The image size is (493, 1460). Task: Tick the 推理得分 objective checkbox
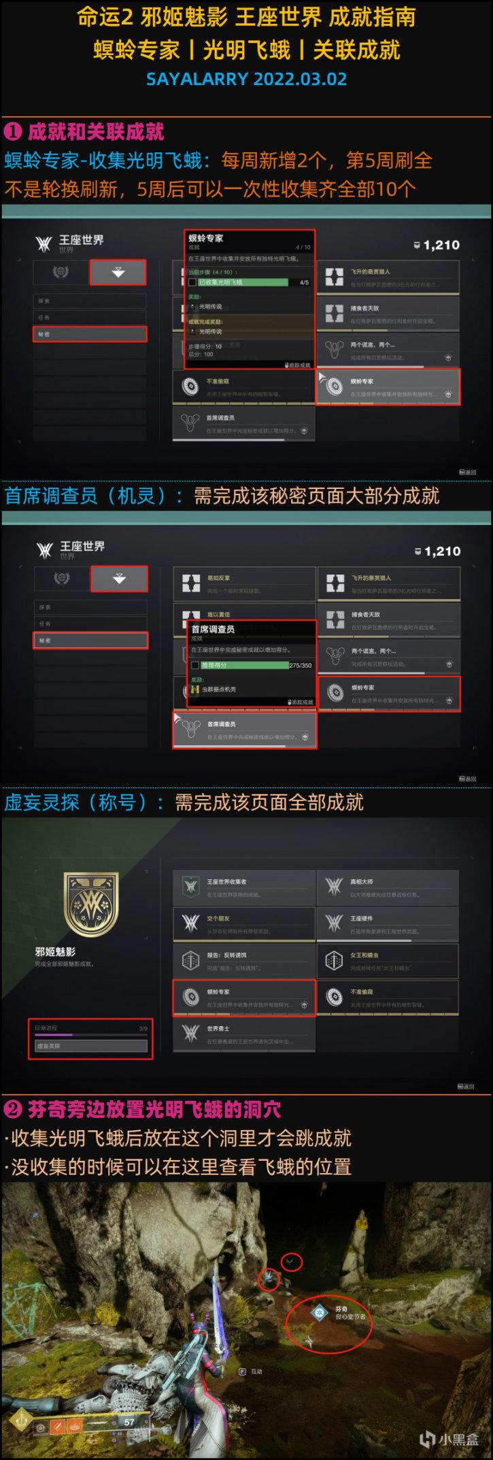[x=195, y=666]
